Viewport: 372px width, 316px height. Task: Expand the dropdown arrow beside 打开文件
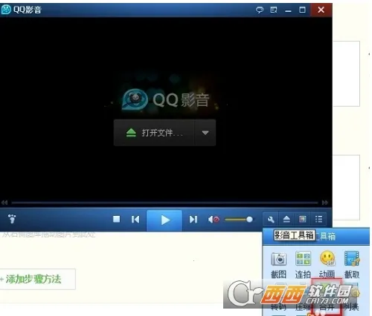click(x=205, y=133)
